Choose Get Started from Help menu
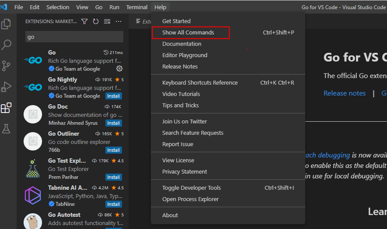The image size is (387, 229). (228, 21)
